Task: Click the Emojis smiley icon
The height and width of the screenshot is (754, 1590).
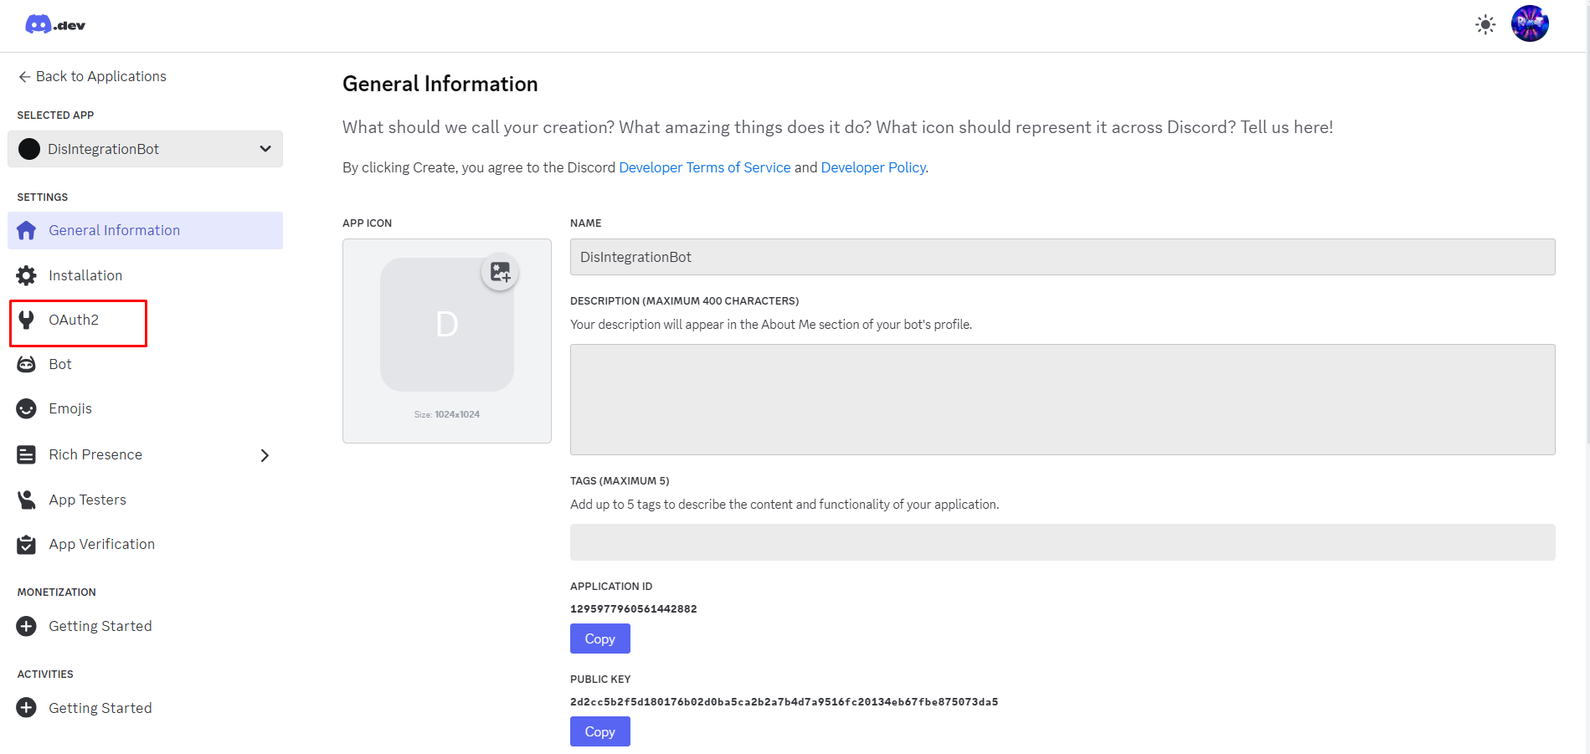Action: coord(27,408)
